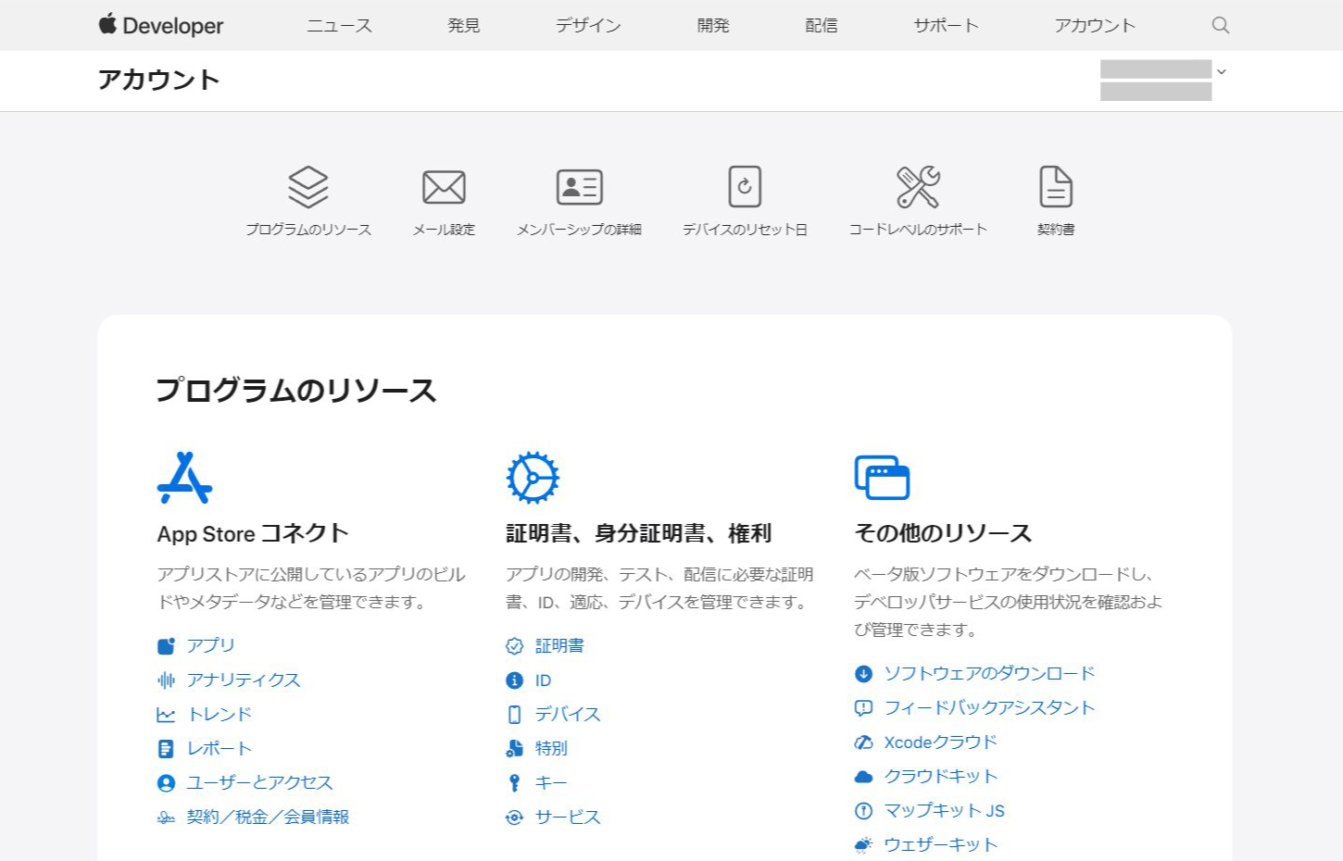Click the Apple Developer logo
This screenshot has width=1343, height=861.
(161, 25)
